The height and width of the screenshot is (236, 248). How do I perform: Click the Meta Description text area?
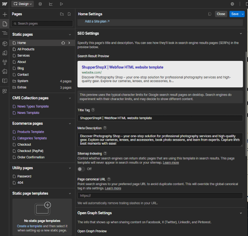pyautogui.click(x=160, y=140)
